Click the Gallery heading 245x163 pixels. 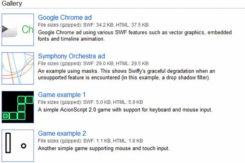pos(12,3)
